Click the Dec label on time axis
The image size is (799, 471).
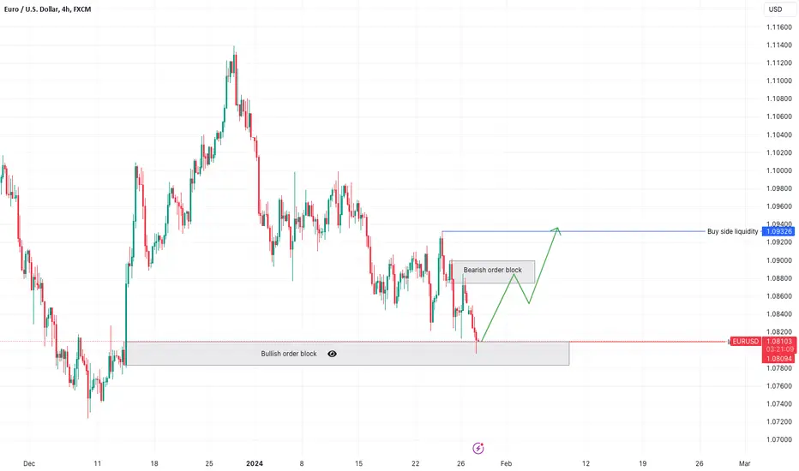click(29, 463)
